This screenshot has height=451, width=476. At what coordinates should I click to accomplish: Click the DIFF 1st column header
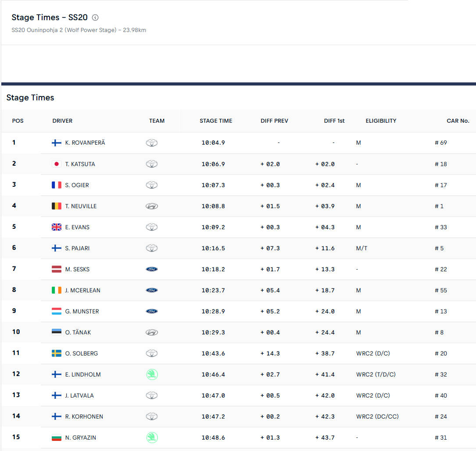click(x=334, y=121)
